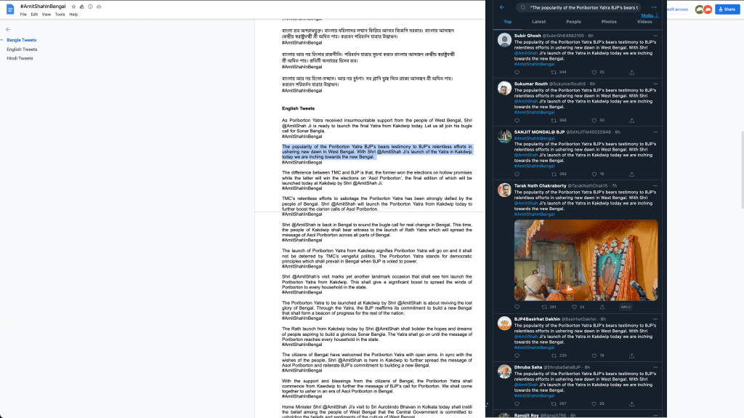Screen dimensions: 744x418
Task: Collapse the document outline with back arrow
Action: coord(8,30)
